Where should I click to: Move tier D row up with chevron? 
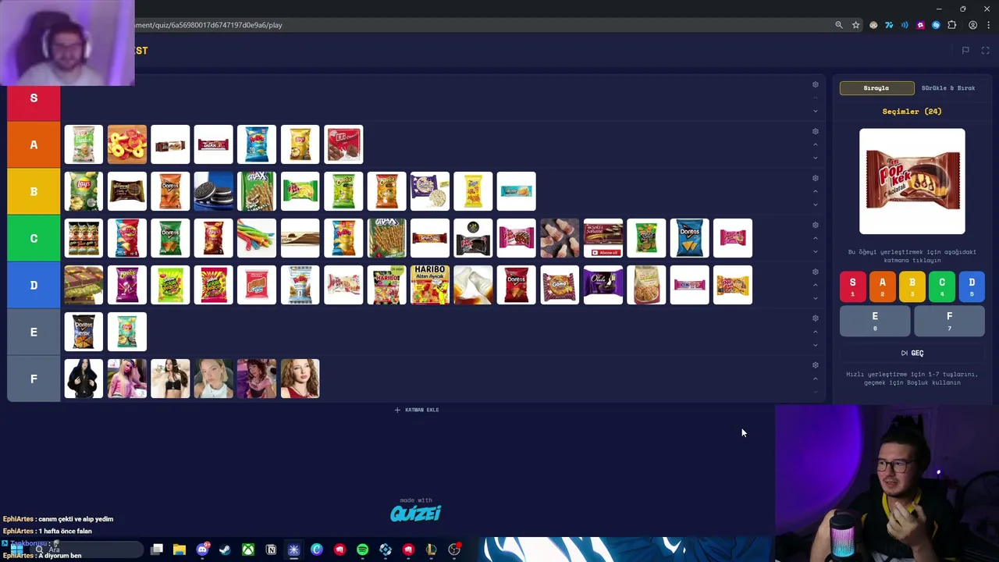coord(816,285)
